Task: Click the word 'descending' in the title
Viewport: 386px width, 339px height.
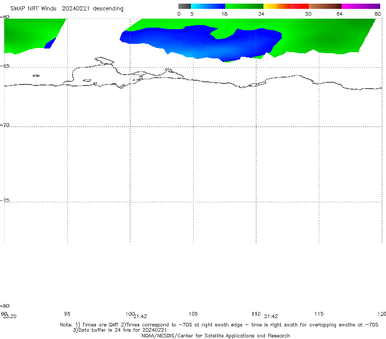Action: [x=108, y=9]
